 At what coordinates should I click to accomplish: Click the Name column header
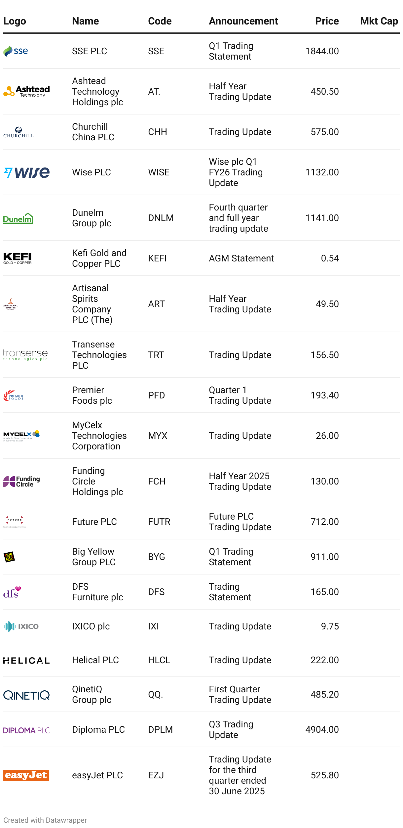click(x=86, y=21)
